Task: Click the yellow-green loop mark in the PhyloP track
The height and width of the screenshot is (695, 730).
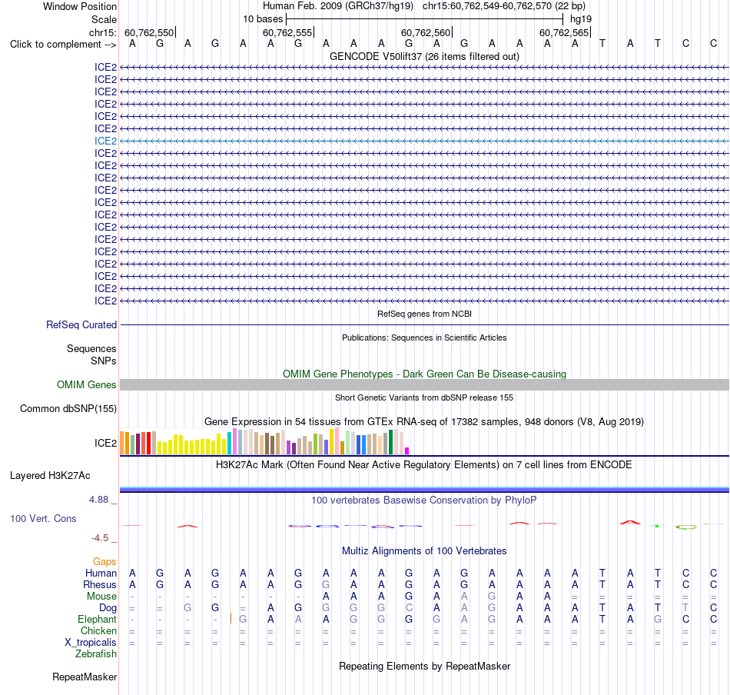Action: 686,527
